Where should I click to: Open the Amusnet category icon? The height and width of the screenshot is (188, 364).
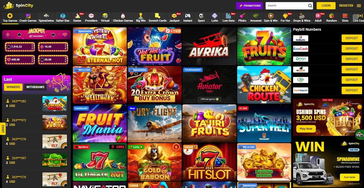tap(256, 16)
